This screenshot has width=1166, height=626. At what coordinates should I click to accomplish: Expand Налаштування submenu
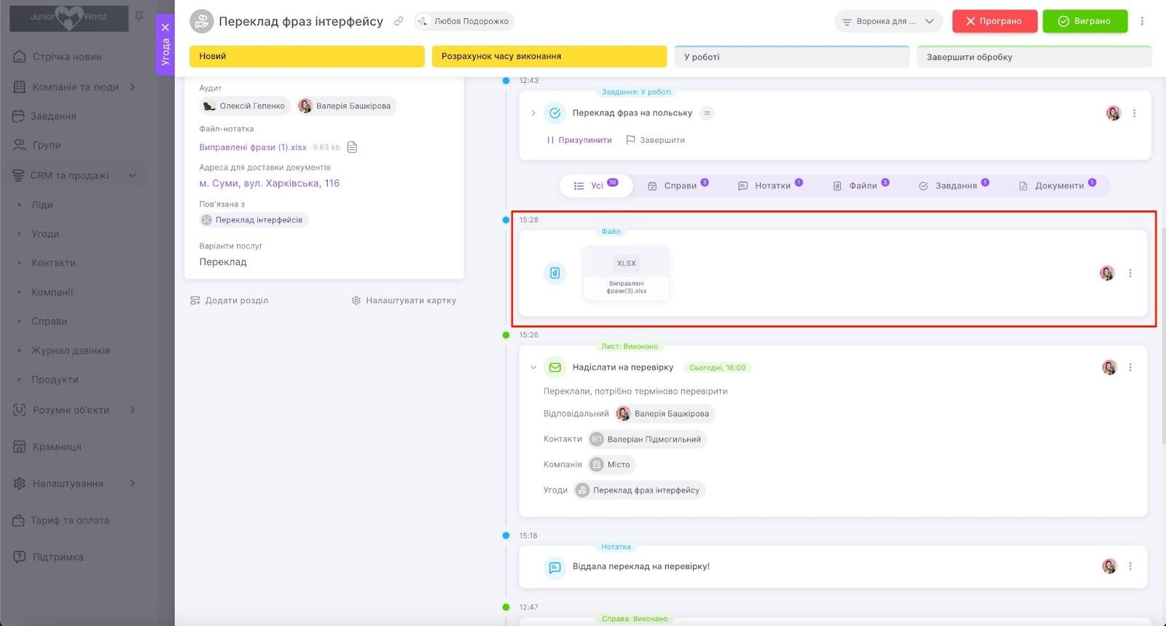coord(133,483)
